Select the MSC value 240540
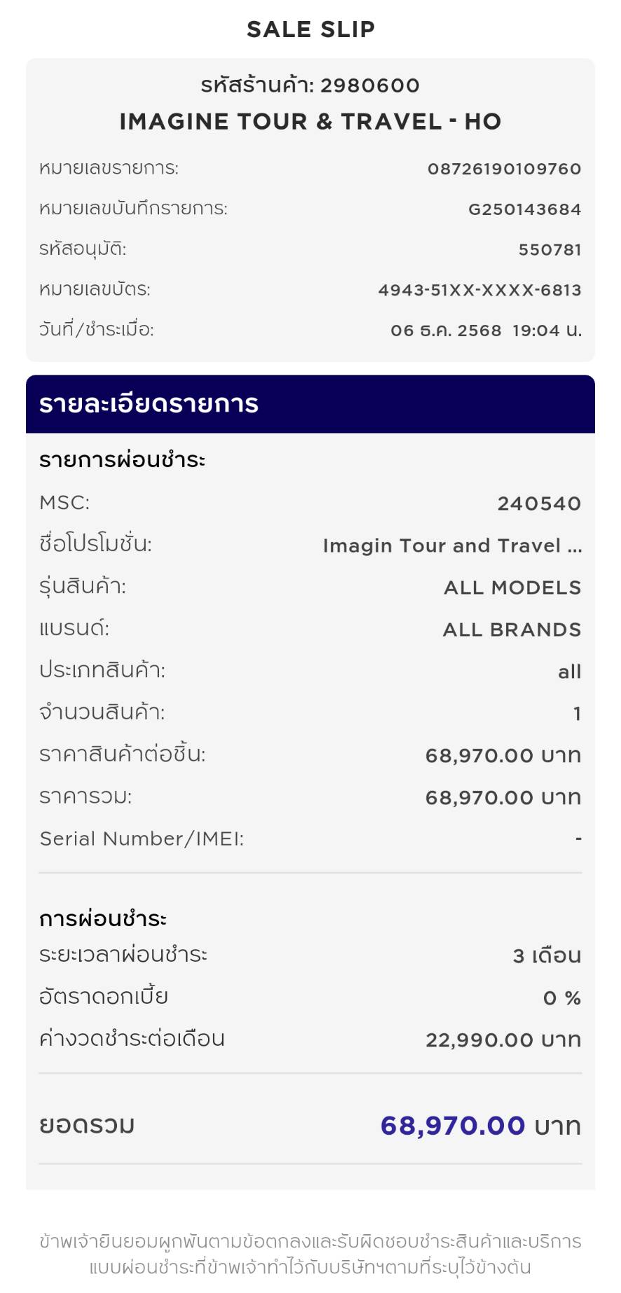The image size is (621, 1293). tap(539, 504)
